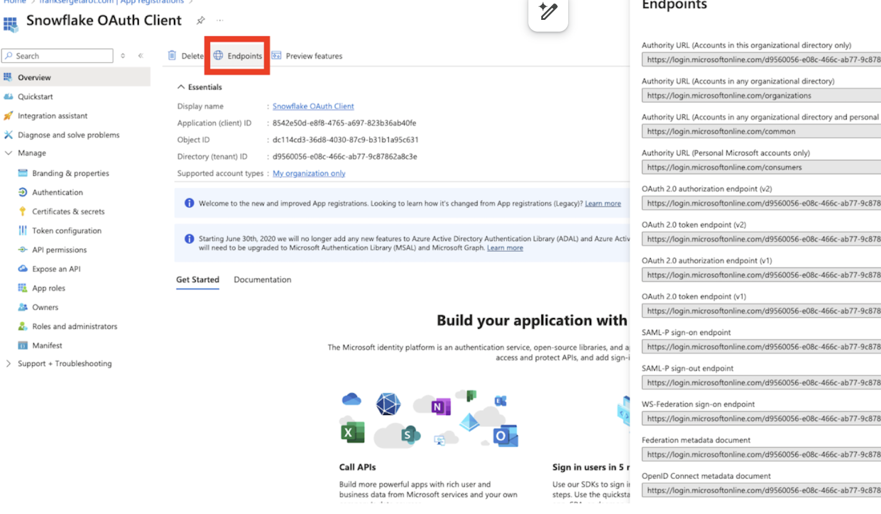Image resolution: width=881 pixels, height=514 pixels.
Task: Click the Diagnose and solve problems wrench icon
Action: click(x=8, y=135)
